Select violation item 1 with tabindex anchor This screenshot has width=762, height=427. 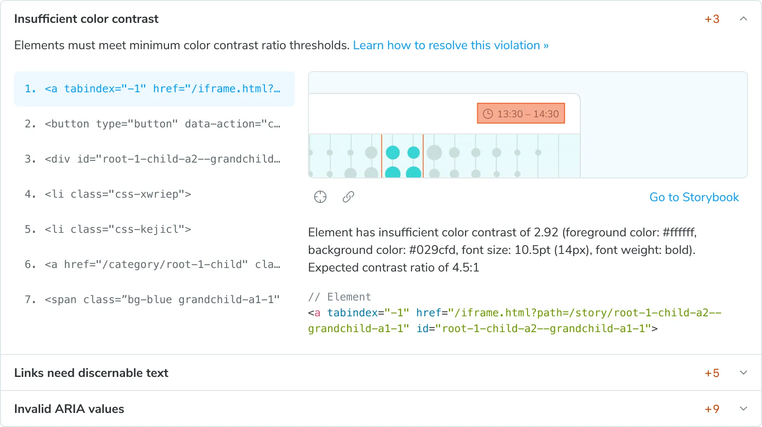click(154, 89)
